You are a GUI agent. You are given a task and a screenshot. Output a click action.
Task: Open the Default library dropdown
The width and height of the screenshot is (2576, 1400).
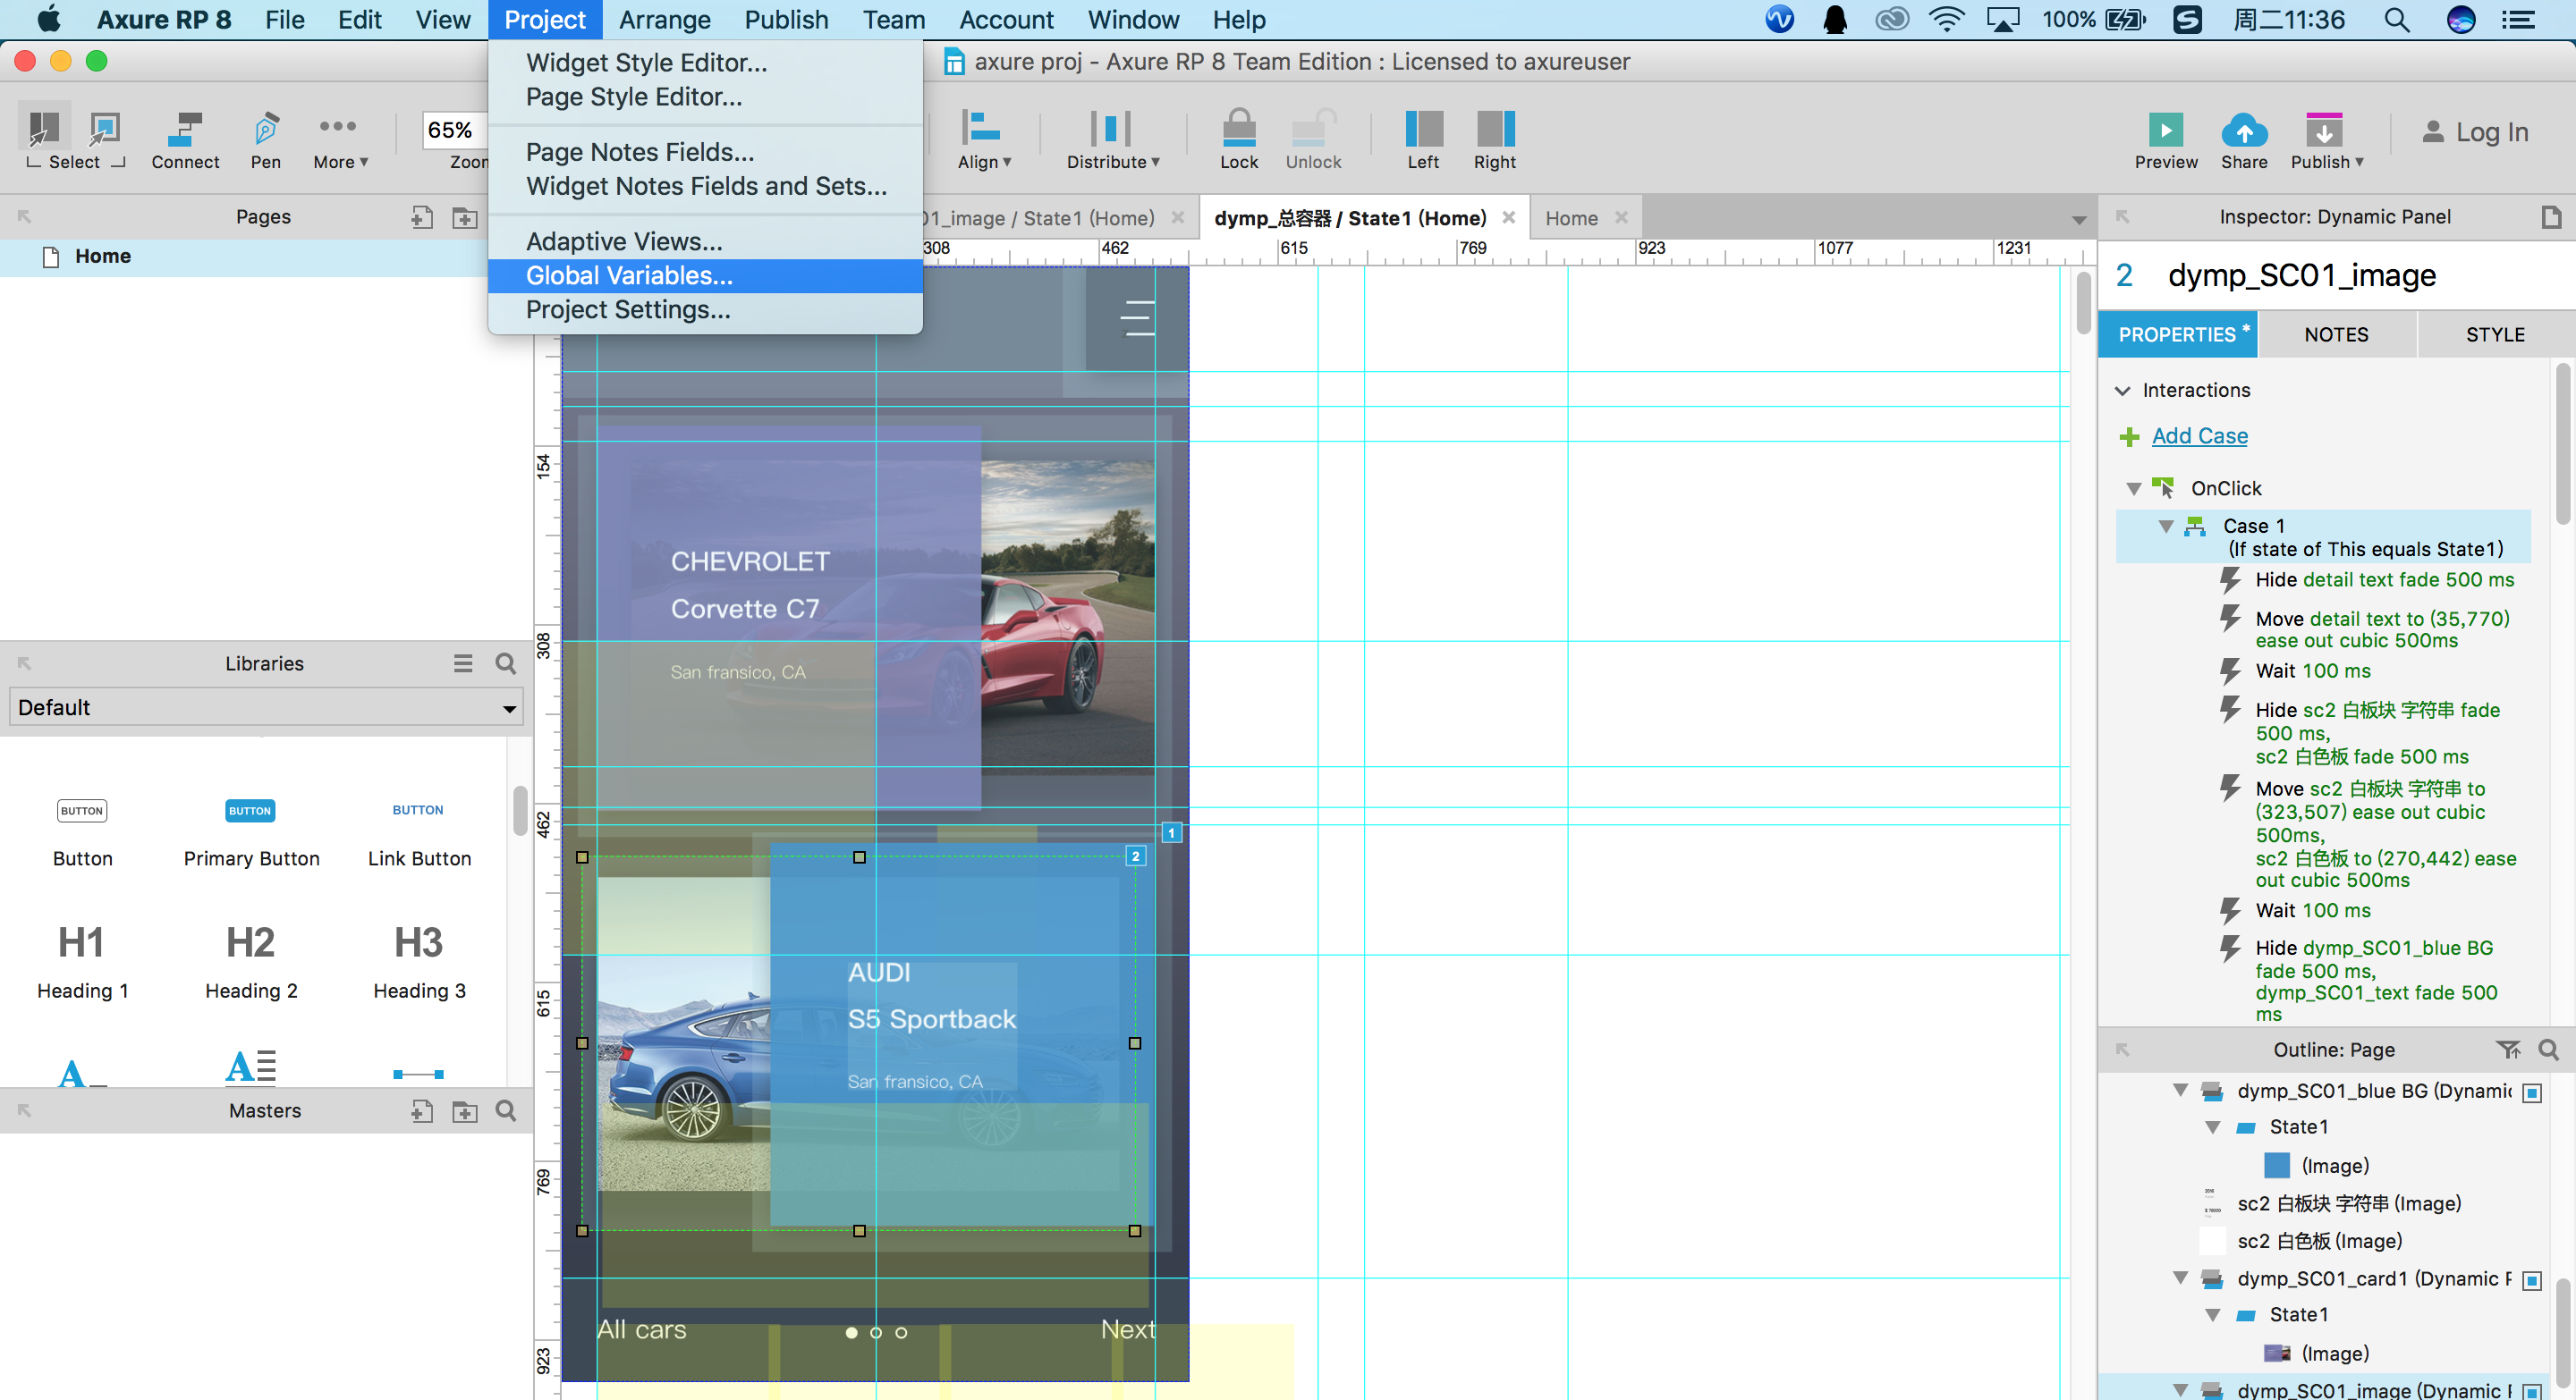(x=265, y=707)
